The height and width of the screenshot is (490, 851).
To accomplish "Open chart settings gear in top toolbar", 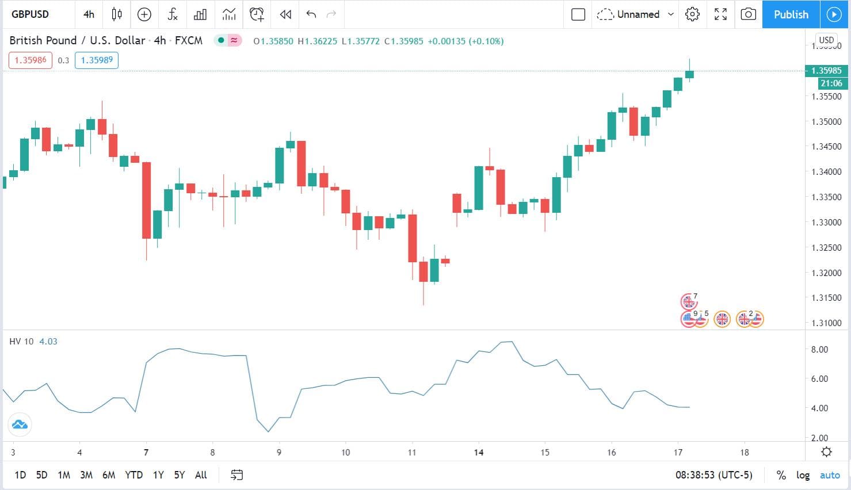I will tap(693, 14).
